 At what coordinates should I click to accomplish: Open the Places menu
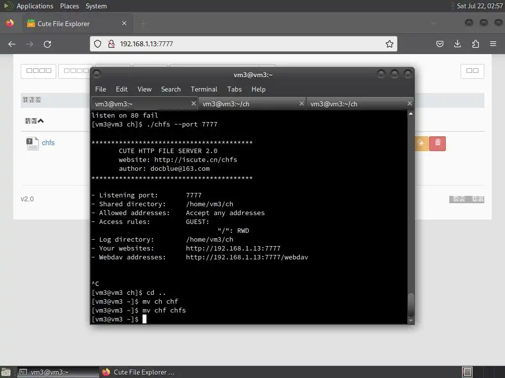(69, 6)
